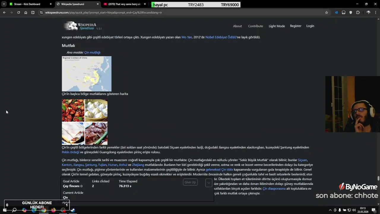Click the info icon next to Çay fincanı
This screenshot has width=380, height=214.
pos(81,186)
